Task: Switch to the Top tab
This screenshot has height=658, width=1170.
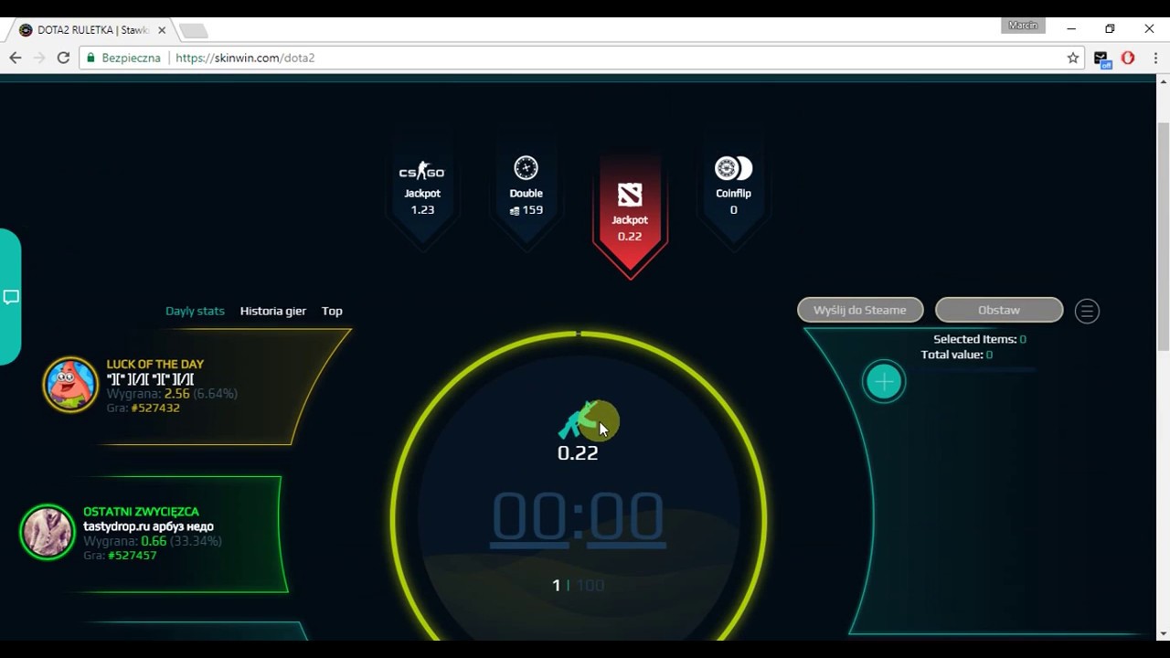Action: (332, 311)
